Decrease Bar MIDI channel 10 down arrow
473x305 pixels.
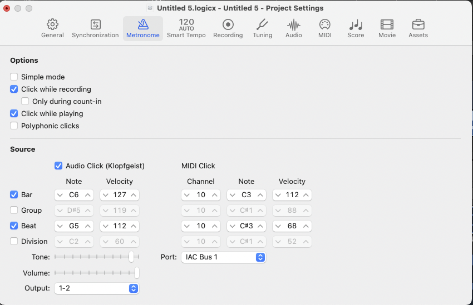187,195
